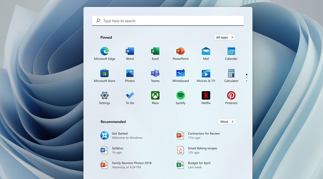Open the Syllabus Word document icon
323x179 pixels.
pos(104,150)
